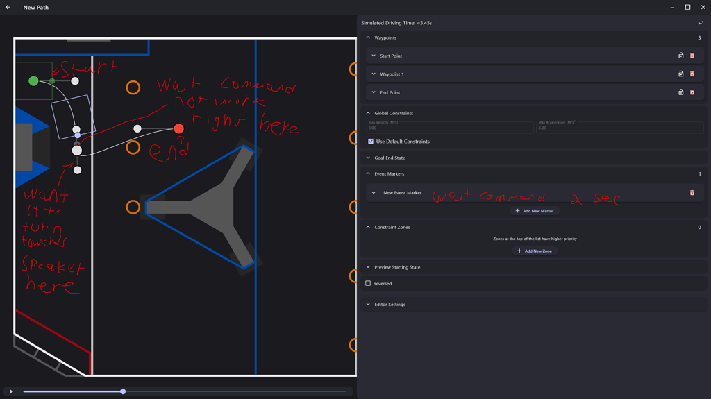Collapse the Waypoints section
This screenshot has width=711, height=399.
[368, 38]
